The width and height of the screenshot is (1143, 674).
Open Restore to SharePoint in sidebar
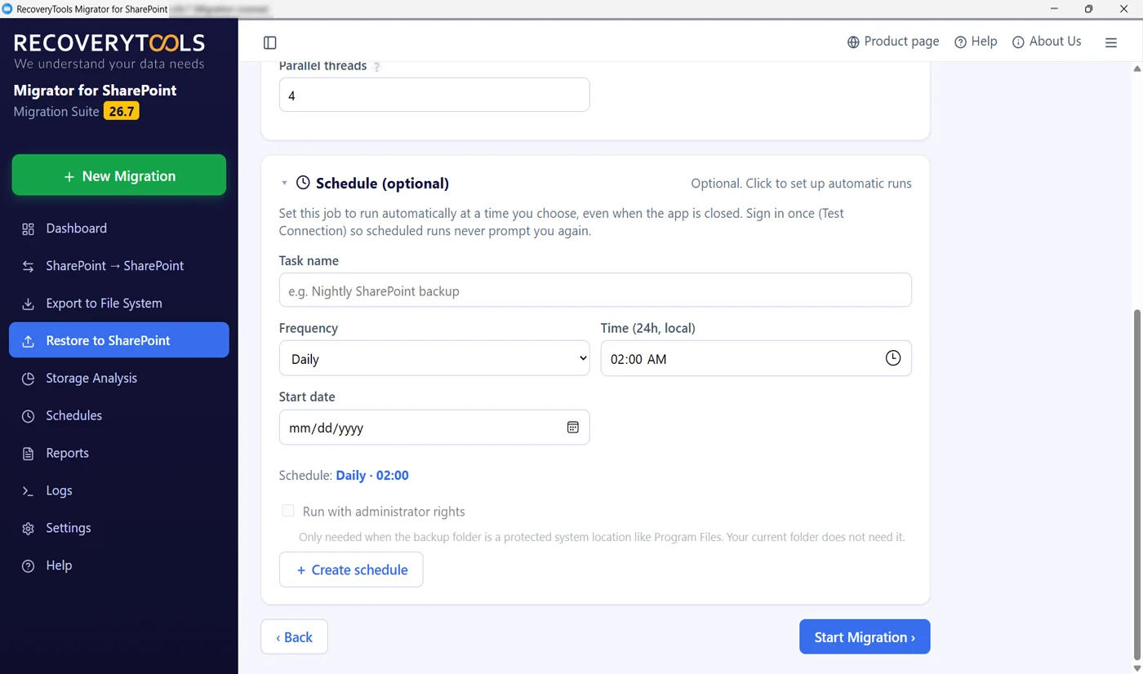point(119,341)
